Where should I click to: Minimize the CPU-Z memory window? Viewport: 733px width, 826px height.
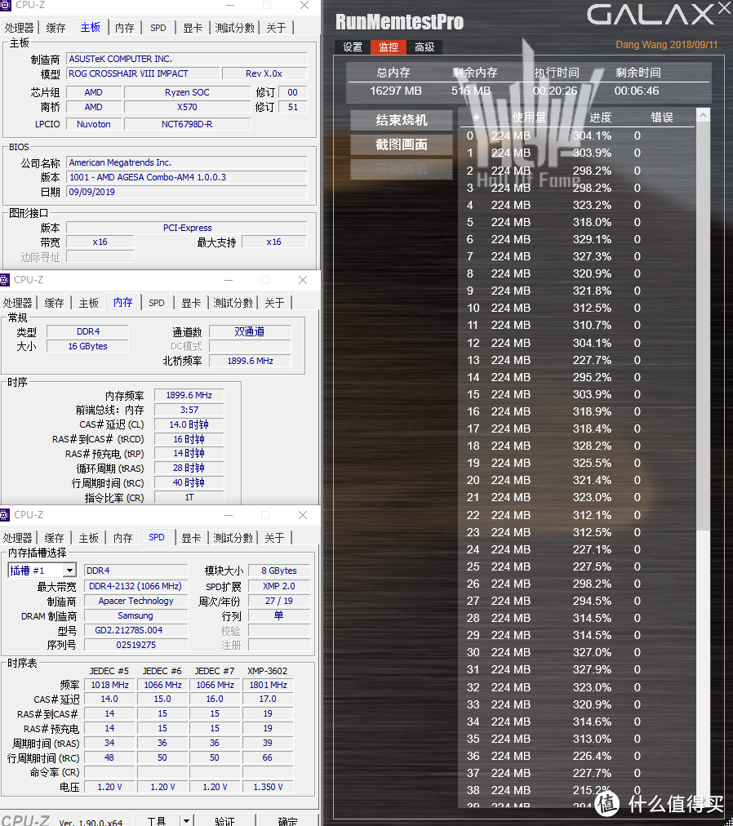tap(229, 280)
